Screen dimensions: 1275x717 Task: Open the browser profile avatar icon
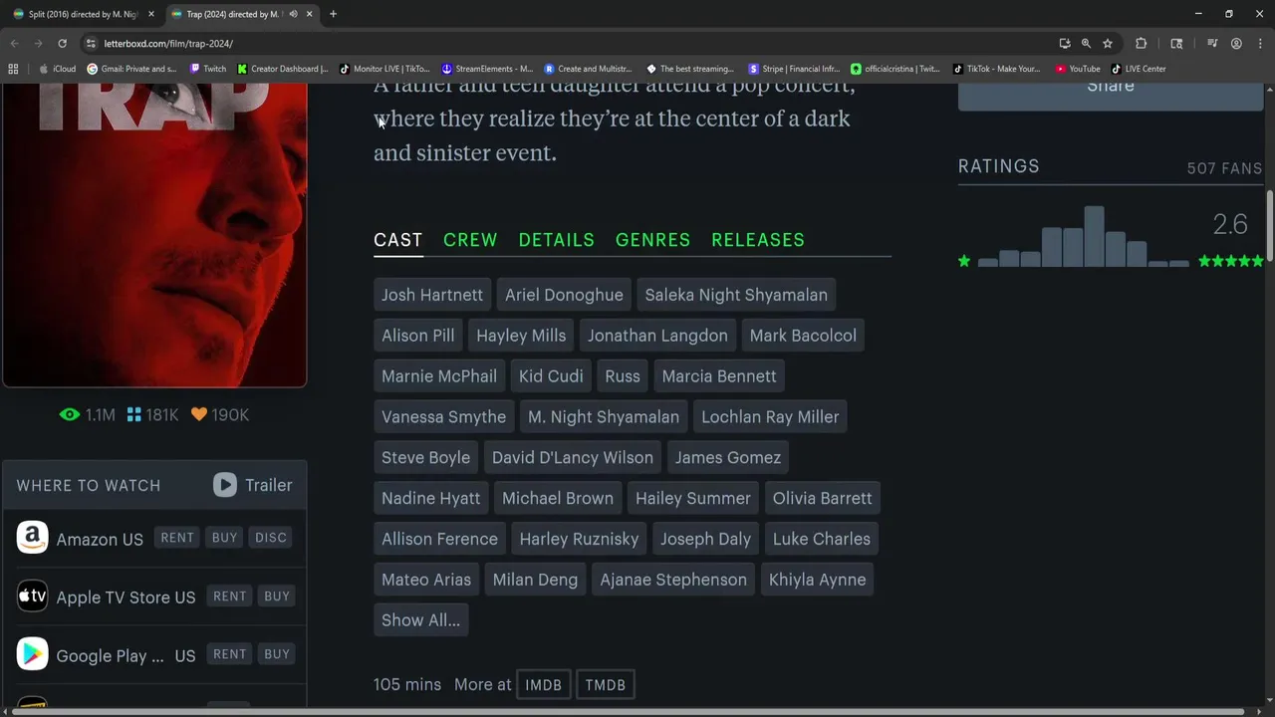[1236, 44]
